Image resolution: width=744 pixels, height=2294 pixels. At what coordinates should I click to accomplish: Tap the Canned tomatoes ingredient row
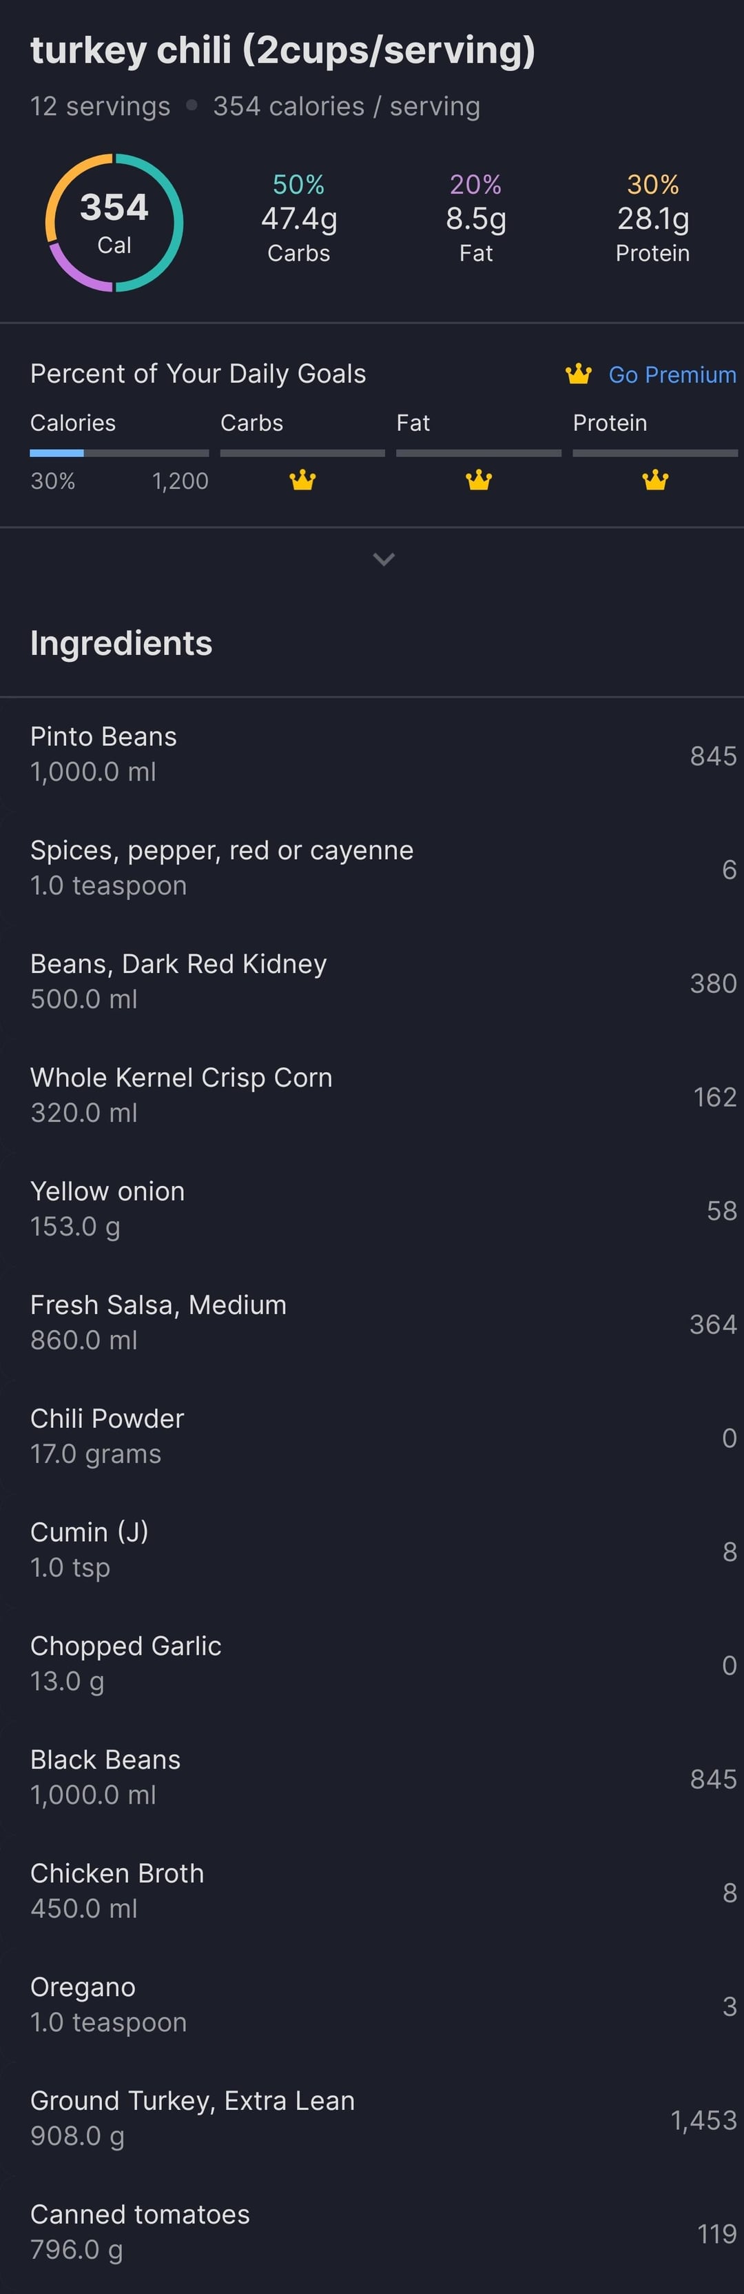point(372,2233)
